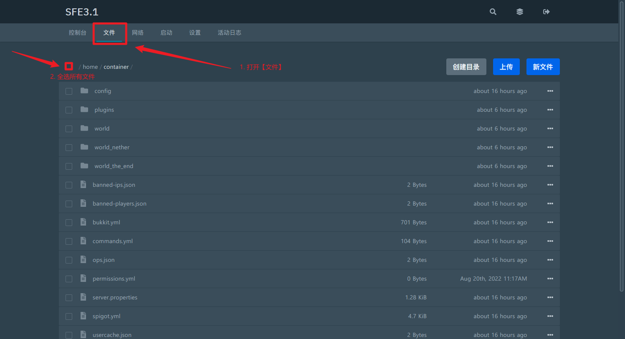Open the layers stack icon in header
This screenshot has height=339, width=625.
click(520, 12)
